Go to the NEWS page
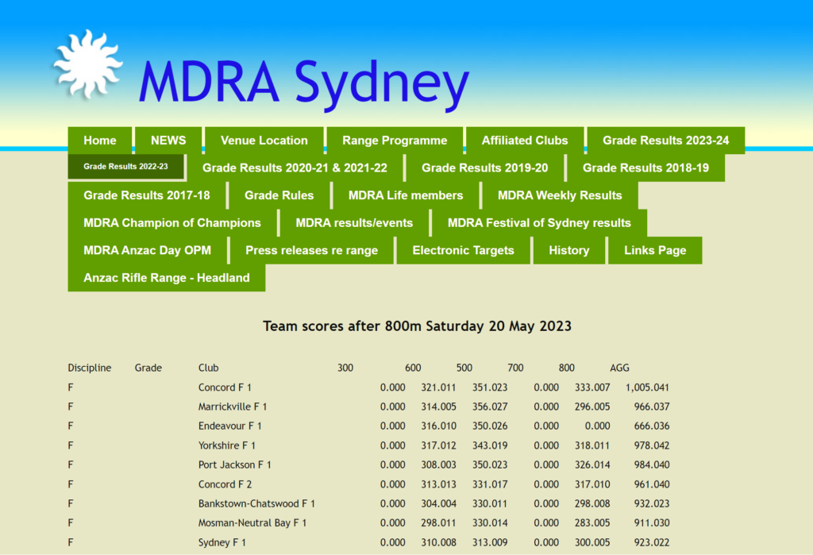This screenshot has height=555, width=813. coord(168,141)
